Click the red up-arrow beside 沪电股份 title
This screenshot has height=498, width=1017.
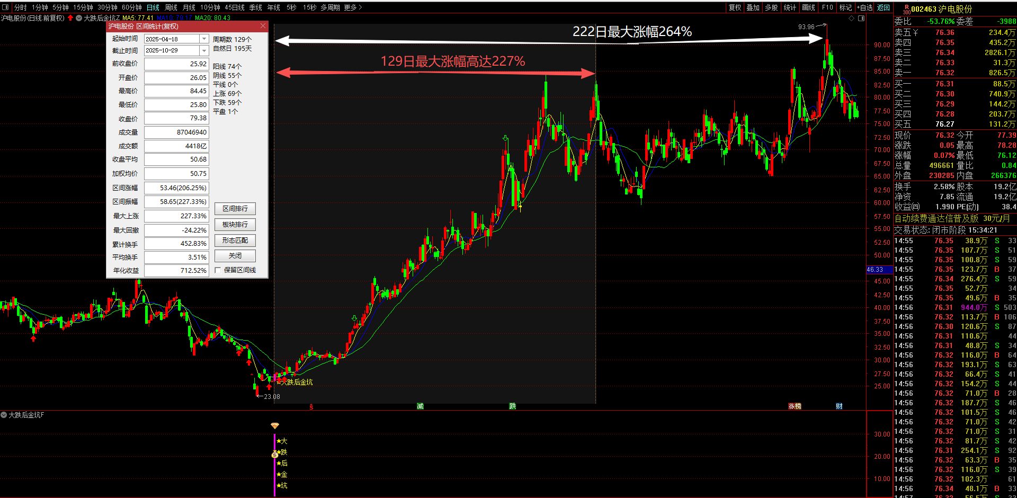[70, 18]
